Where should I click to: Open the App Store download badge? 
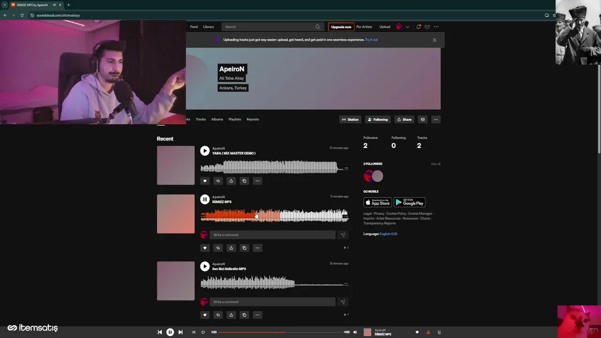click(378, 202)
